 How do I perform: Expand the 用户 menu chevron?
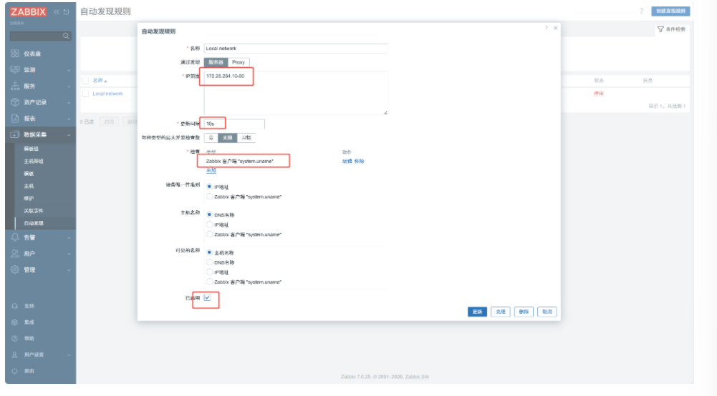[69, 254]
